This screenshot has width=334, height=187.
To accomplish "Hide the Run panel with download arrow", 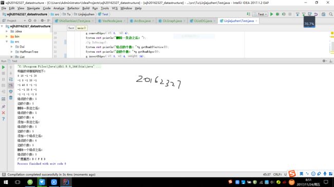I will coord(331,61).
